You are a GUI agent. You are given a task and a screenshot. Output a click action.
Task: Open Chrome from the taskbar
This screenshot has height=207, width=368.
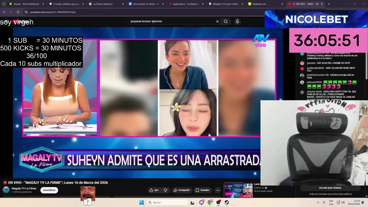click(x=210, y=202)
